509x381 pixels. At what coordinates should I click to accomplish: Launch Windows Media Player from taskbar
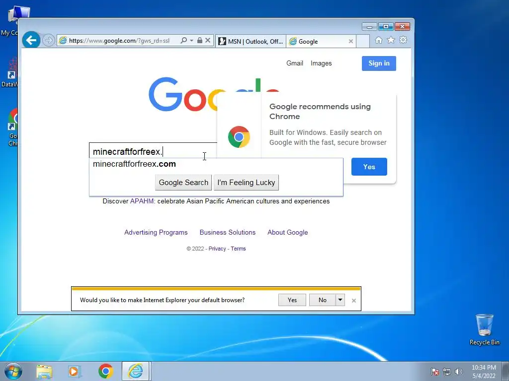tap(75, 371)
